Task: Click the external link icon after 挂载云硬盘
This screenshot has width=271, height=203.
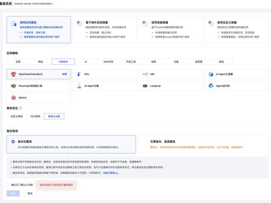Action: [117, 173]
